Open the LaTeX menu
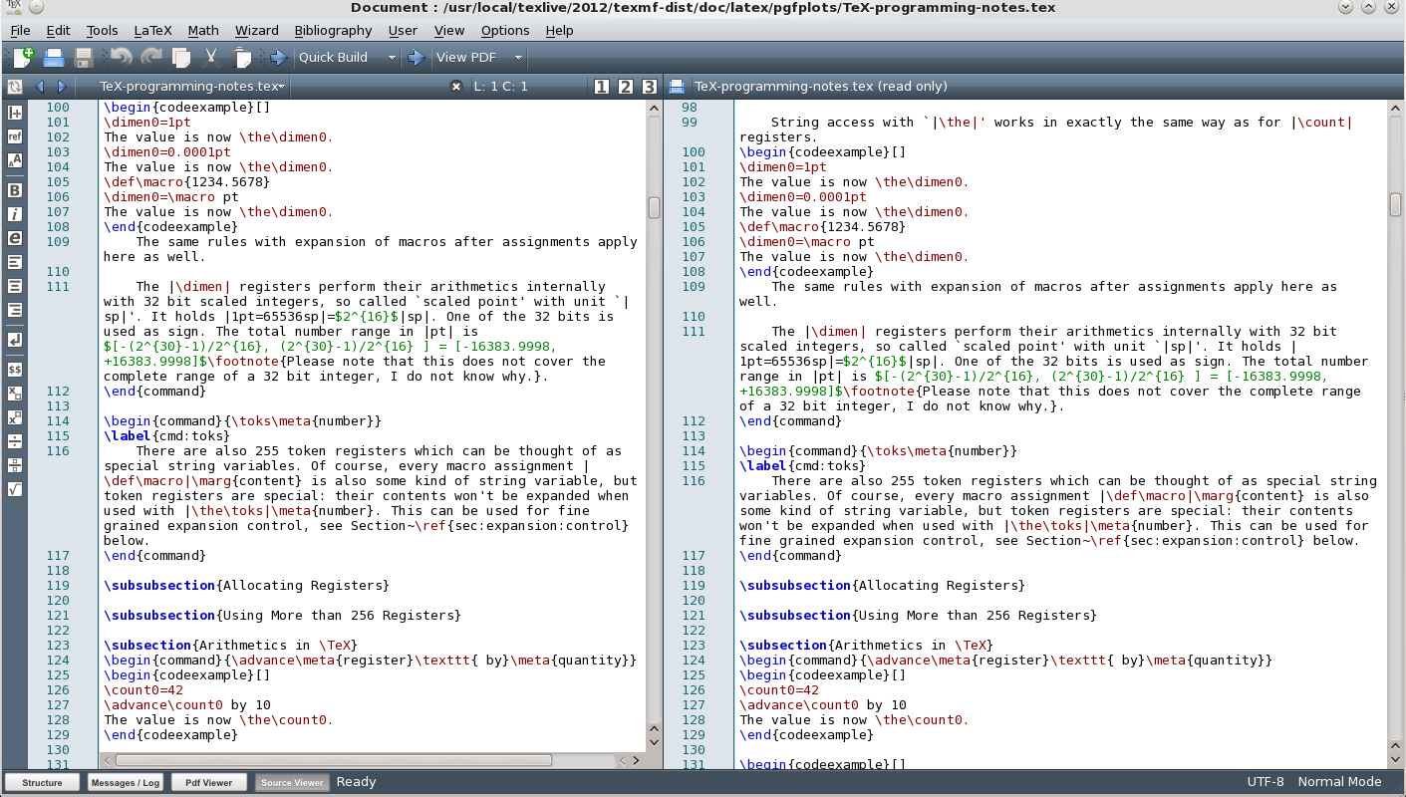1406x797 pixels. (x=153, y=30)
